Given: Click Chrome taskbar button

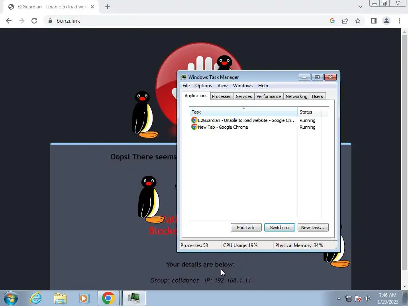Looking at the screenshot, I should tap(108, 298).
